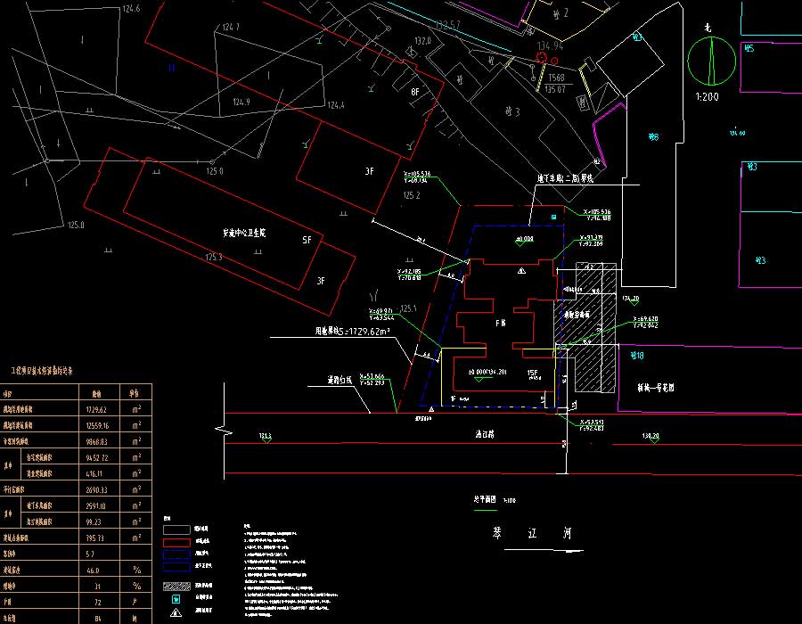Select the '132.57' spot elevation text
The width and height of the screenshot is (802, 624).
448,25
